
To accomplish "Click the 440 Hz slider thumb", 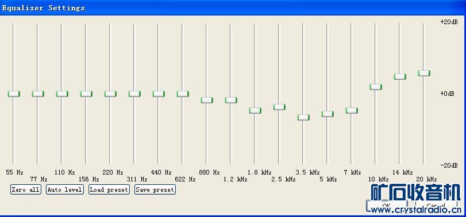I will click(159, 94).
